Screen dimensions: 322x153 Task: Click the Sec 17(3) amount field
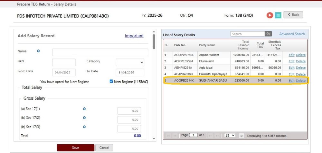coord(129,129)
